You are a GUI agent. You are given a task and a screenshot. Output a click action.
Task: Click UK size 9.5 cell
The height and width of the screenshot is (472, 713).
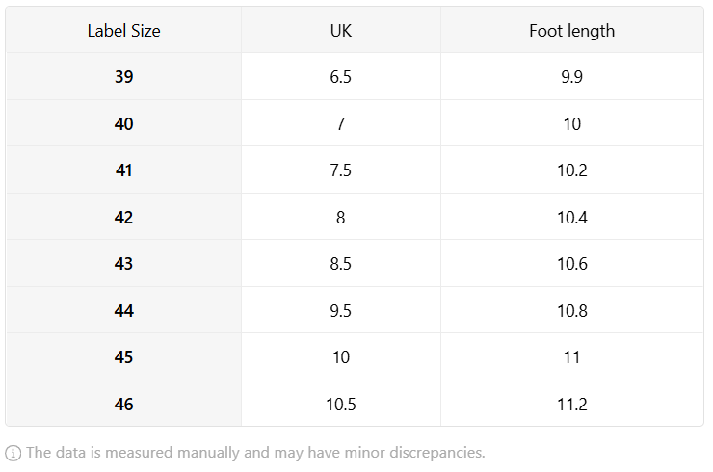[340, 310]
